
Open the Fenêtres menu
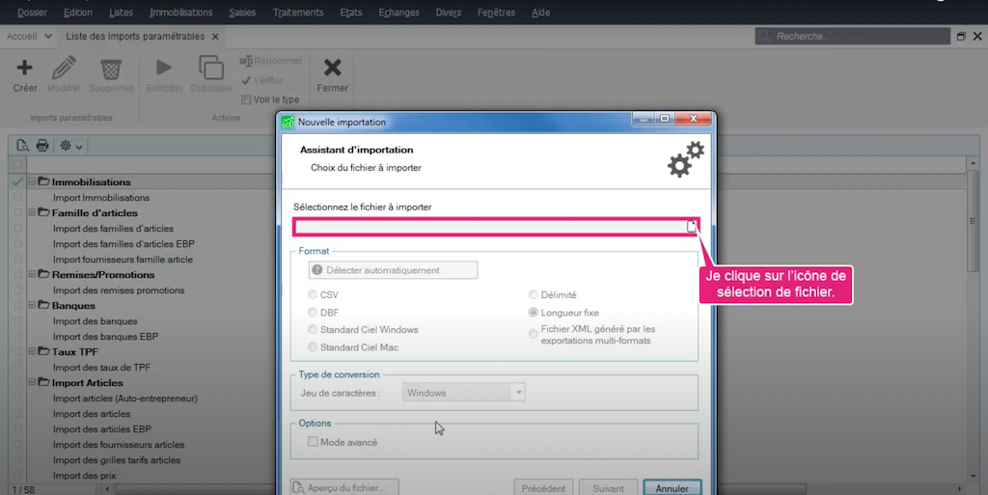[x=496, y=12]
